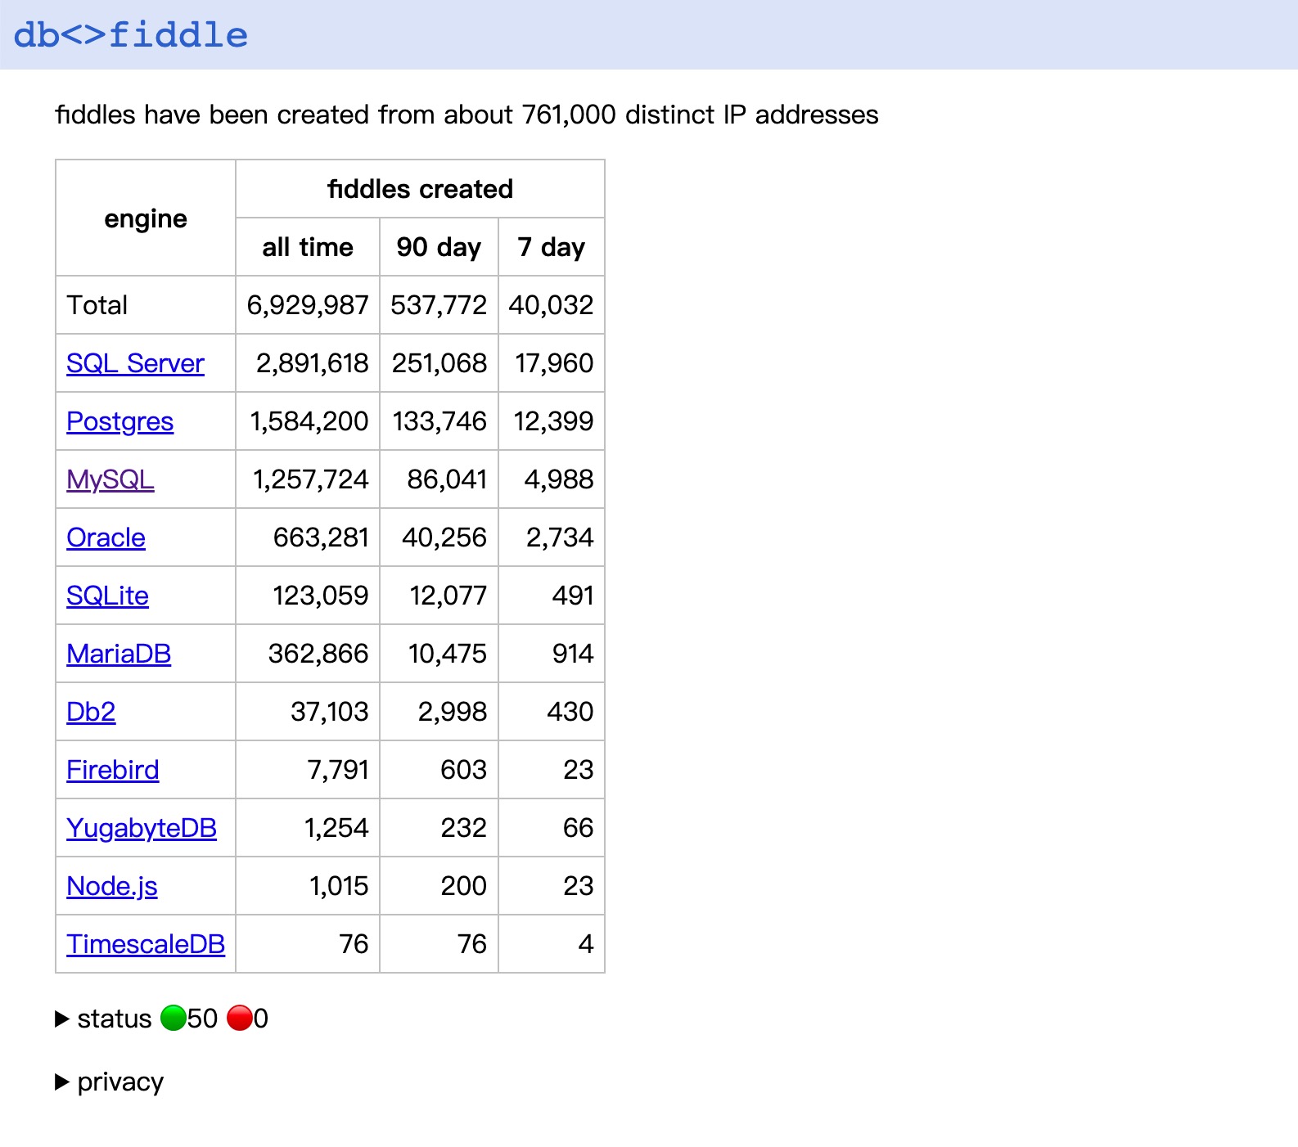Click Db2 90 day value 2,998
Viewport: 1298px width, 1147px height.
tap(453, 712)
